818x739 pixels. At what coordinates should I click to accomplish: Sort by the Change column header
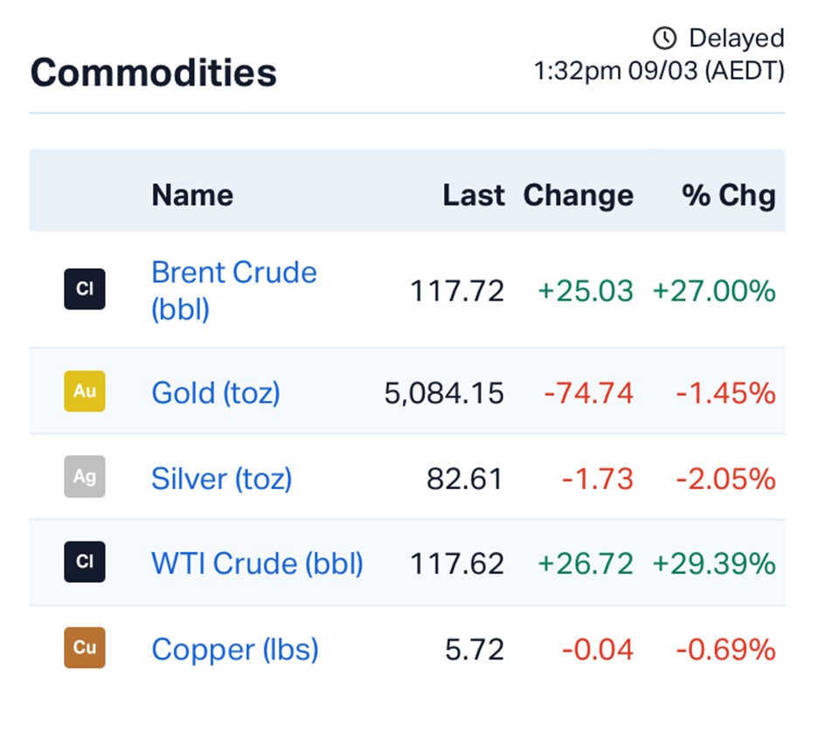pos(578,195)
